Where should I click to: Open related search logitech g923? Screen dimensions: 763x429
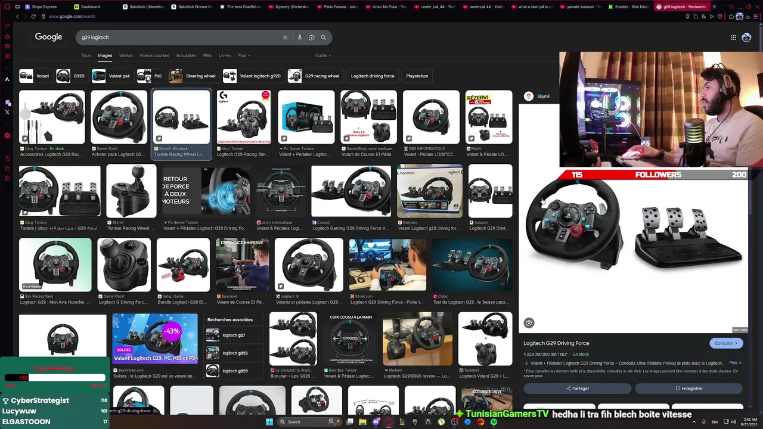point(233,353)
